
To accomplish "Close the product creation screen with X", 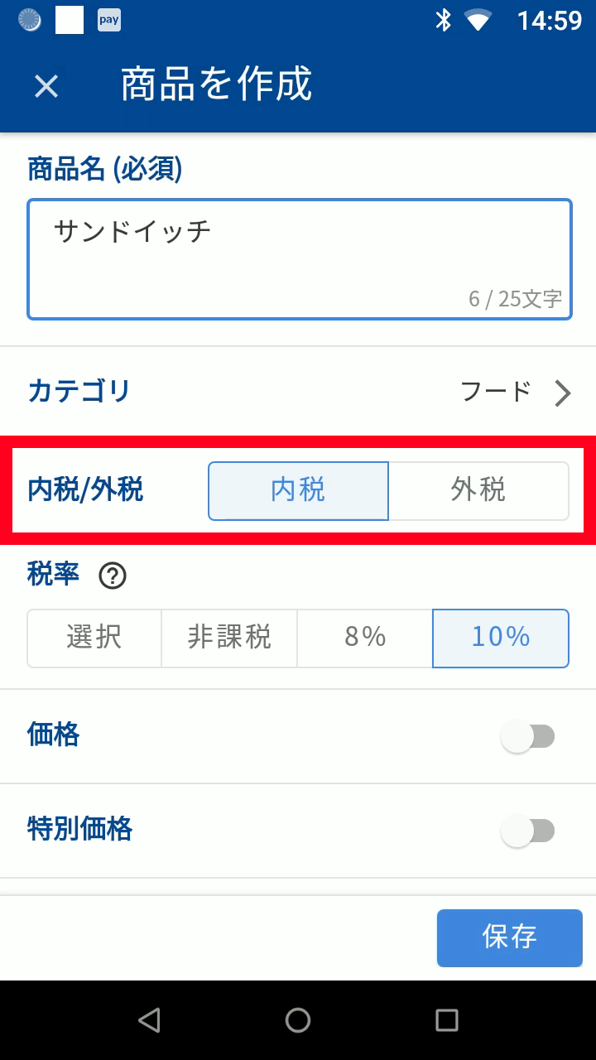I will 46,86.
